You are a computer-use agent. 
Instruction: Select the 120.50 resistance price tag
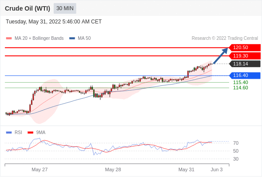coord(245,48)
